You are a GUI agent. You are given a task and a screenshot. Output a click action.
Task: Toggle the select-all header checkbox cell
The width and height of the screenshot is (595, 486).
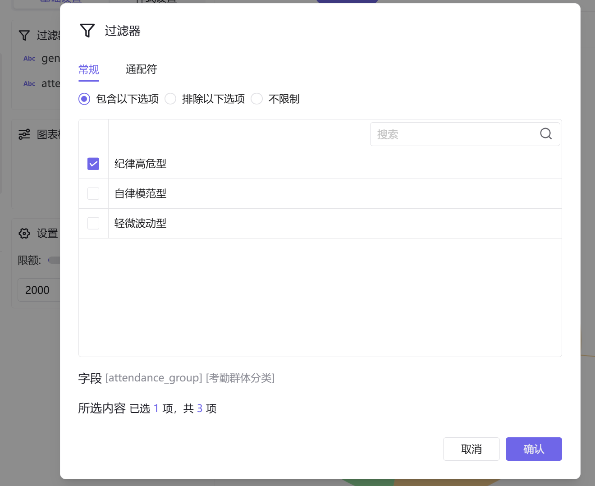point(93,134)
